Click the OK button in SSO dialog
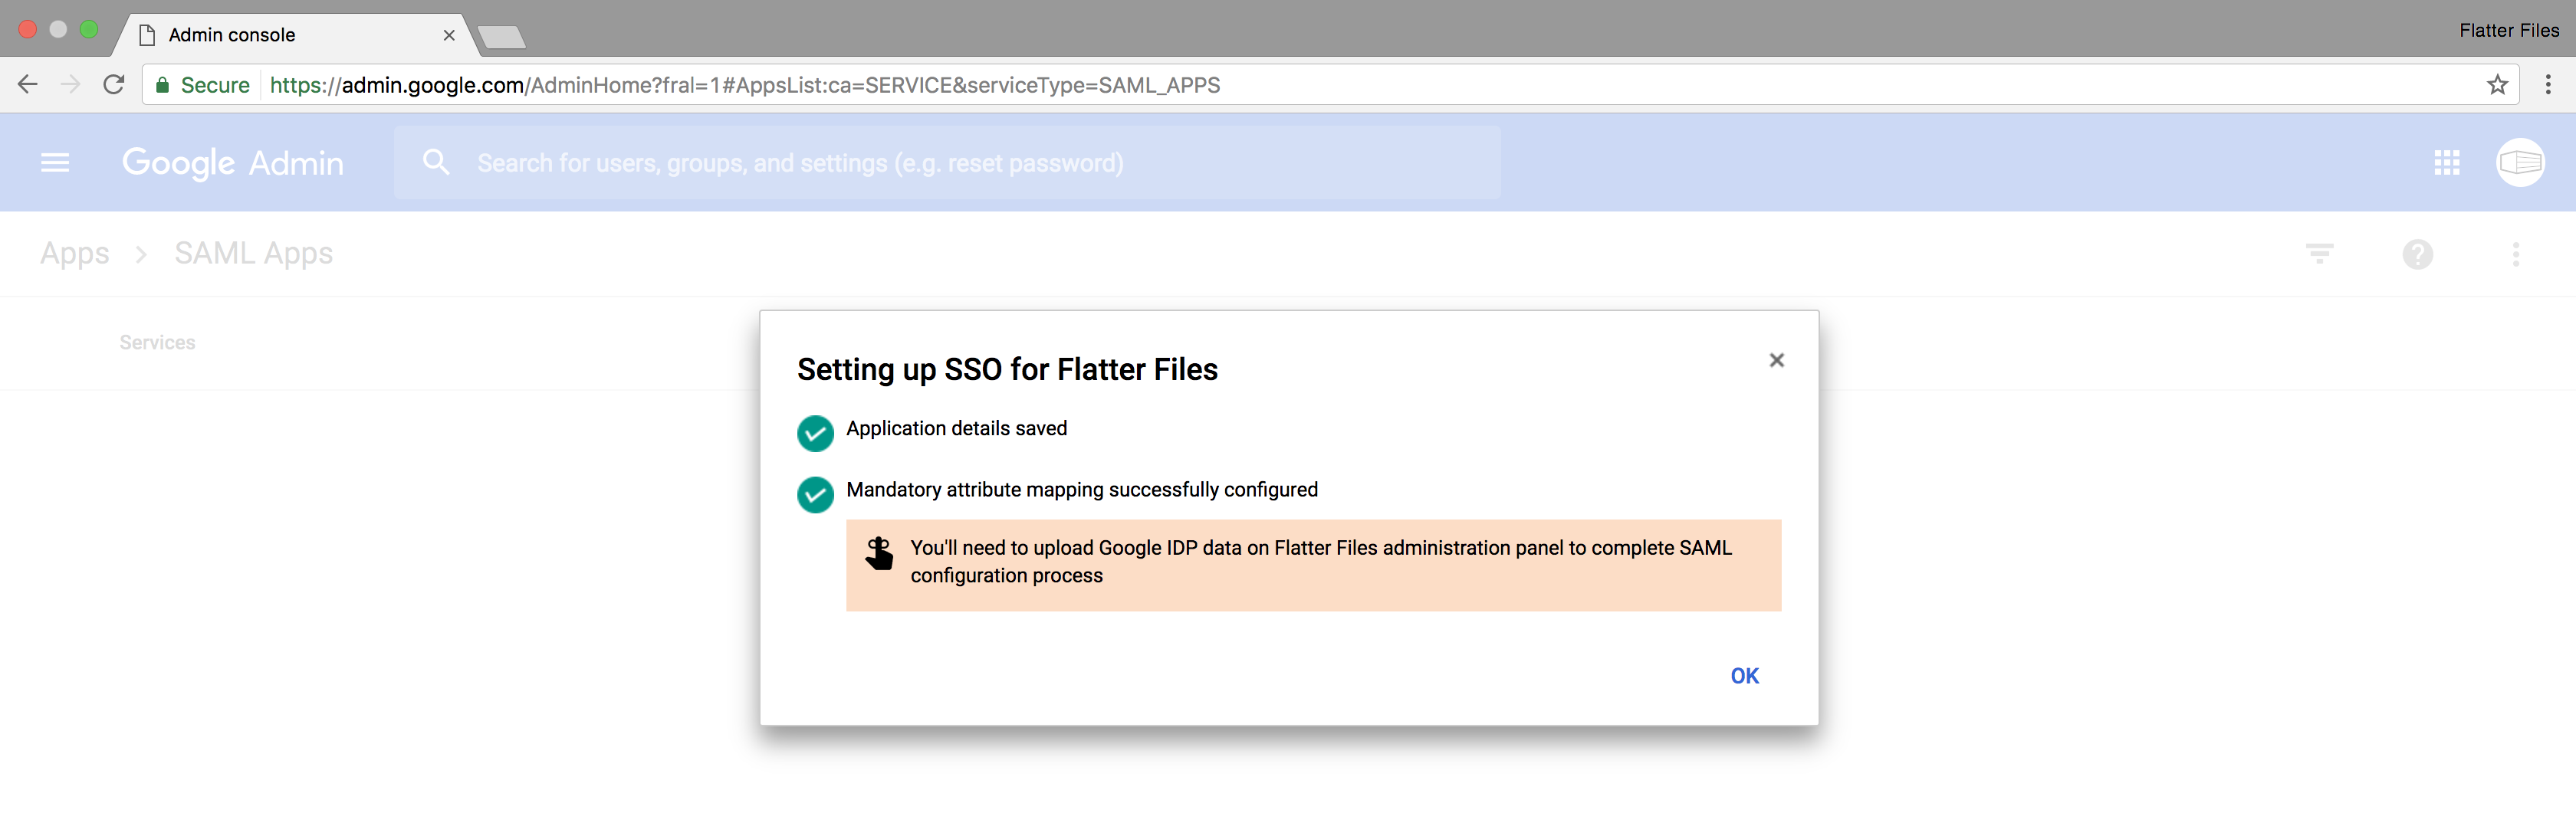The width and height of the screenshot is (2576, 826). (x=1744, y=676)
